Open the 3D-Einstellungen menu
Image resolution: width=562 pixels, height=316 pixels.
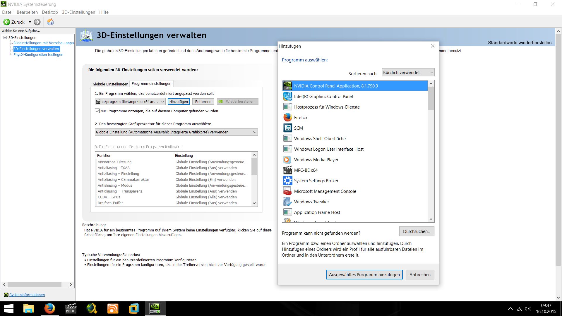78,12
